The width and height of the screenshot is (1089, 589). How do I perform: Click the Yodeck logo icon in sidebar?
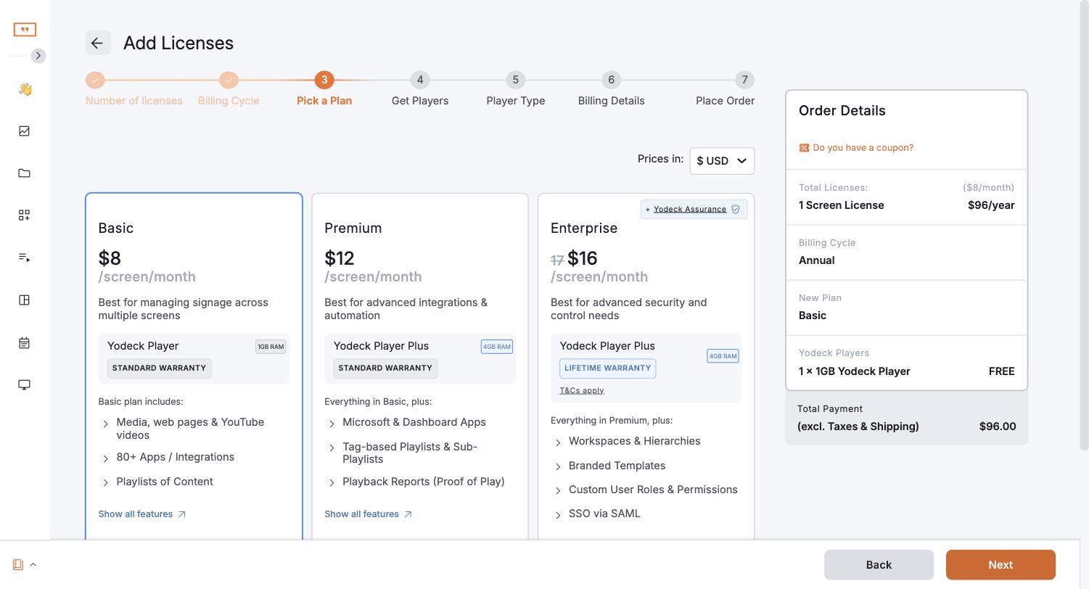coord(25,29)
